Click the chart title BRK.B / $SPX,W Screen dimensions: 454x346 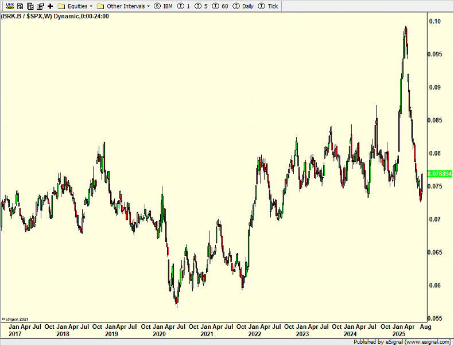click(26, 16)
